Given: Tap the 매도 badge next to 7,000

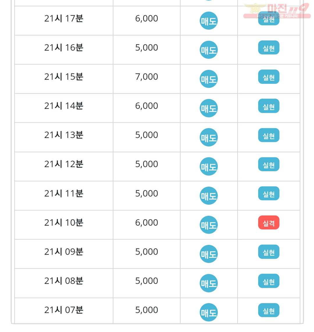Looking at the screenshot, I should pos(208,79).
